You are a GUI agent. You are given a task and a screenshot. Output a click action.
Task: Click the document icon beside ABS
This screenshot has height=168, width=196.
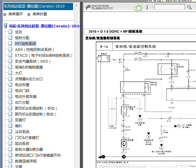(x=10, y=49)
